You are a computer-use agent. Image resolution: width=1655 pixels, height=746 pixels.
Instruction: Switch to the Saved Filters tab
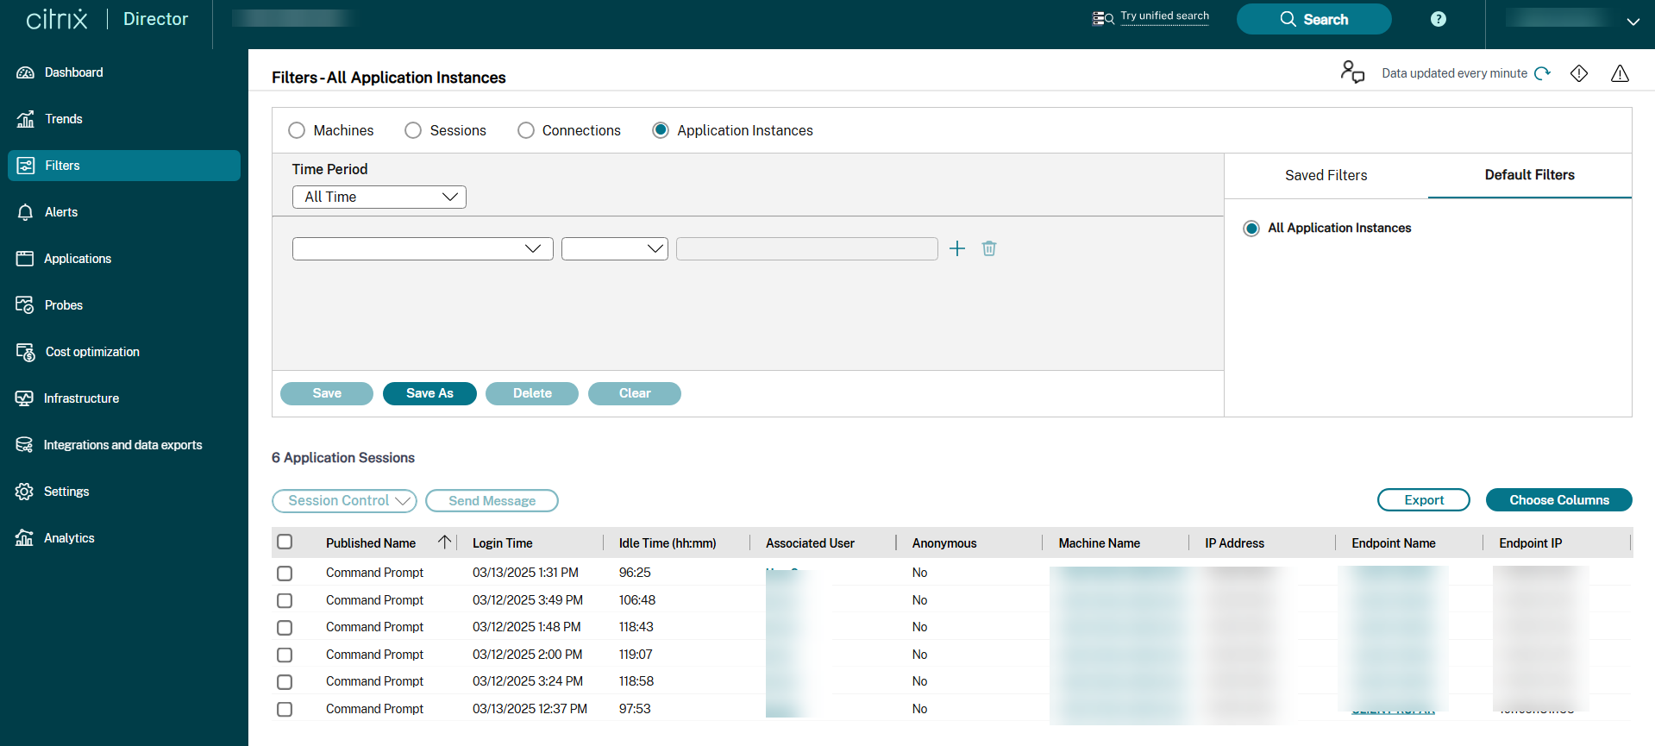[x=1326, y=175]
